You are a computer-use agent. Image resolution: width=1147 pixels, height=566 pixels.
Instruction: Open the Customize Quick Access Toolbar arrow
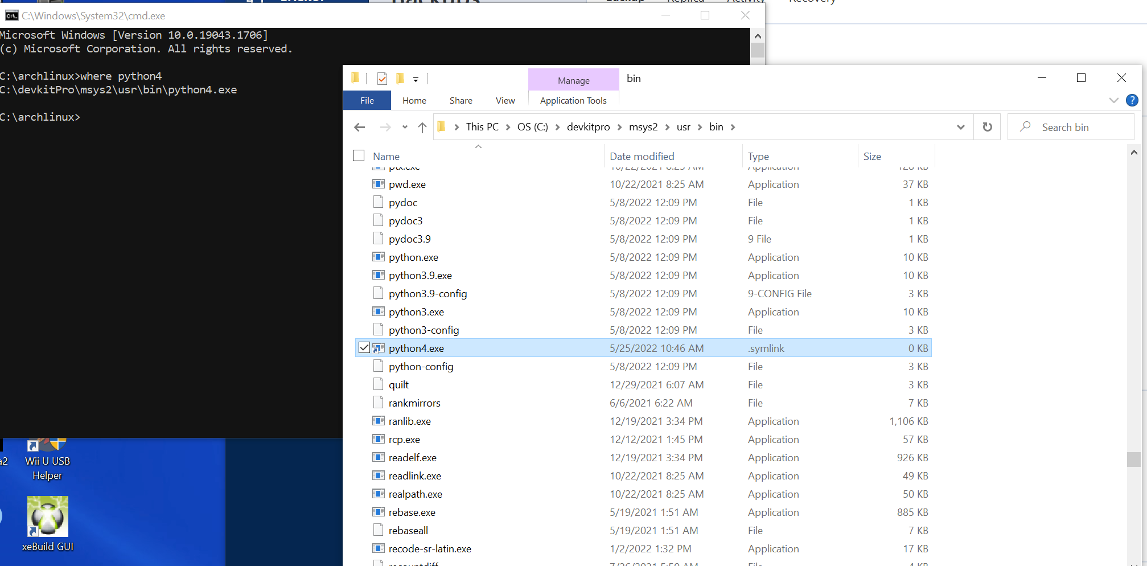(x=416, y=79)
